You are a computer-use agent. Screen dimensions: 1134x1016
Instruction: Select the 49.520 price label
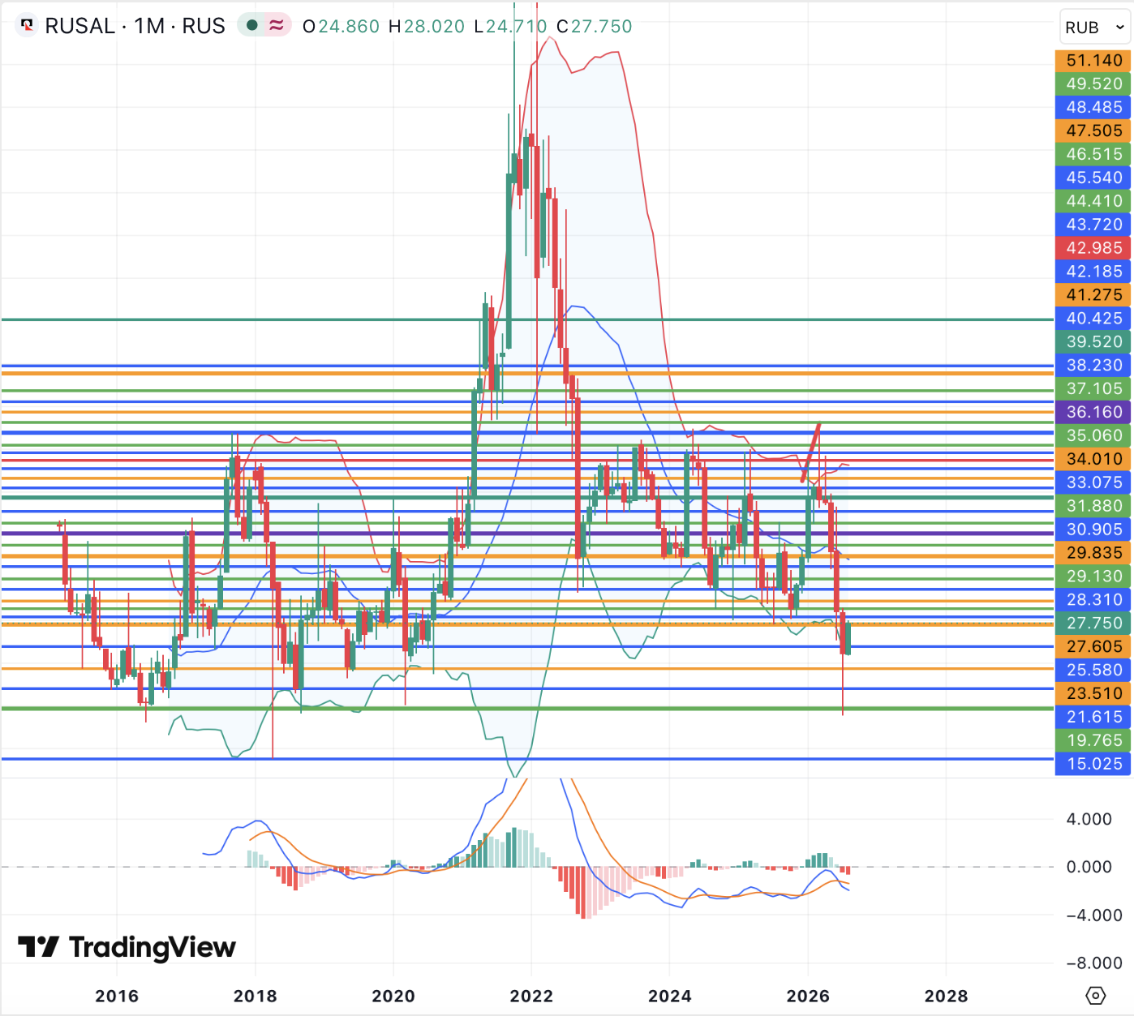tap(1093, 84)
